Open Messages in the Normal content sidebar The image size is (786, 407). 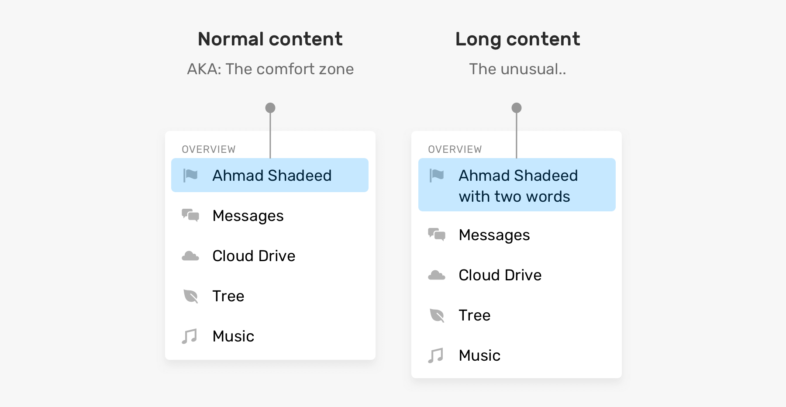tap(248, 215)
